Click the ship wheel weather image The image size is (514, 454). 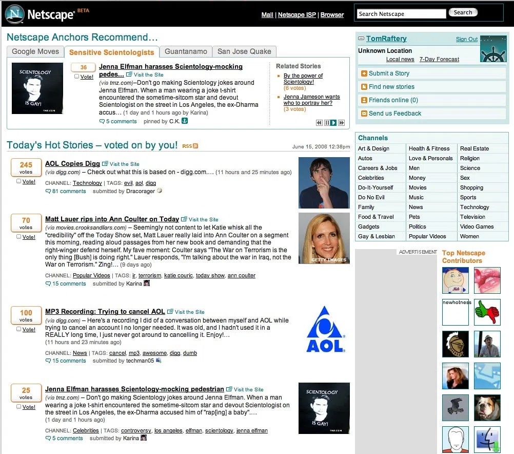click(493, 49)
